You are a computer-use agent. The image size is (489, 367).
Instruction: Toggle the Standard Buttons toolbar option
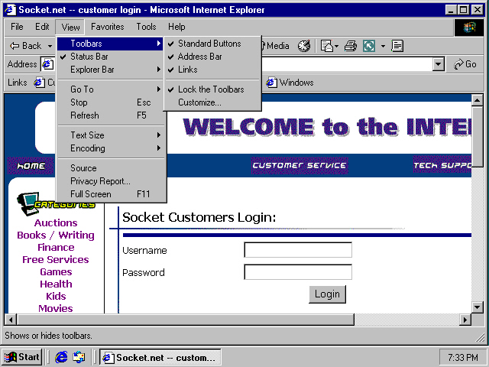pyautogui.click(x=212, y=44)
